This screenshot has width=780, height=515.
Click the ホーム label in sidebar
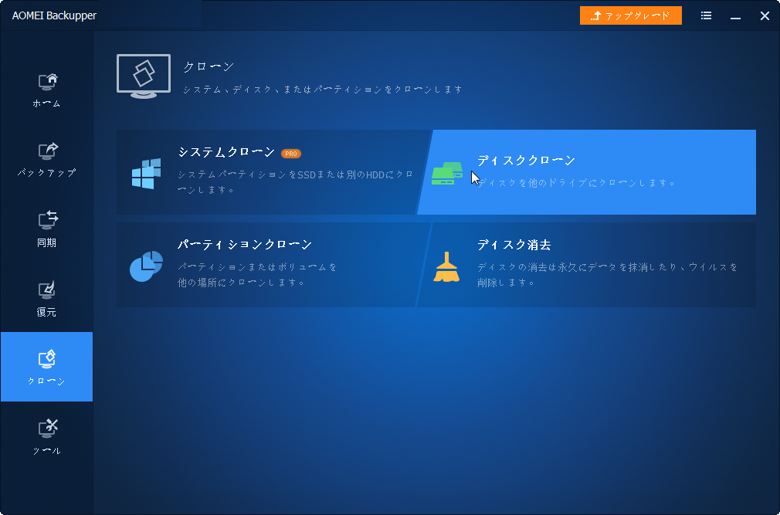46,103
